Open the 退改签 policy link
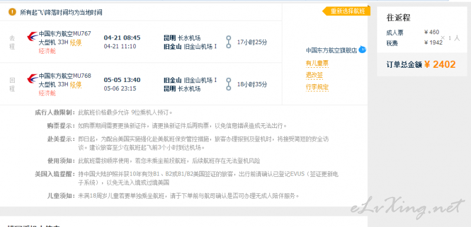Viewport: 471px width, 227px height. 314,75
